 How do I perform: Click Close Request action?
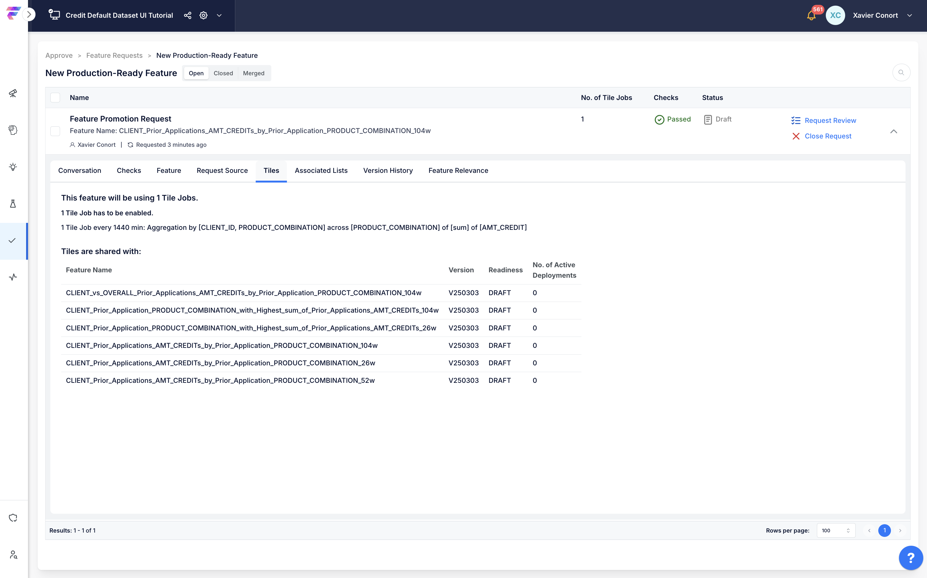pos(827,136)
